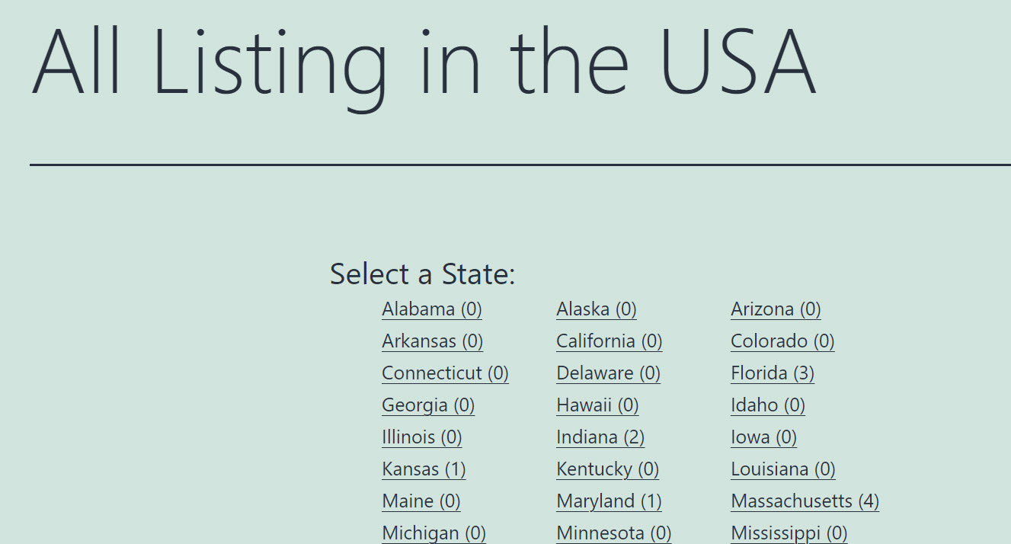Select the Colorado (0) link
This screenshot has width=1011, height=544.
pos(782,341)
